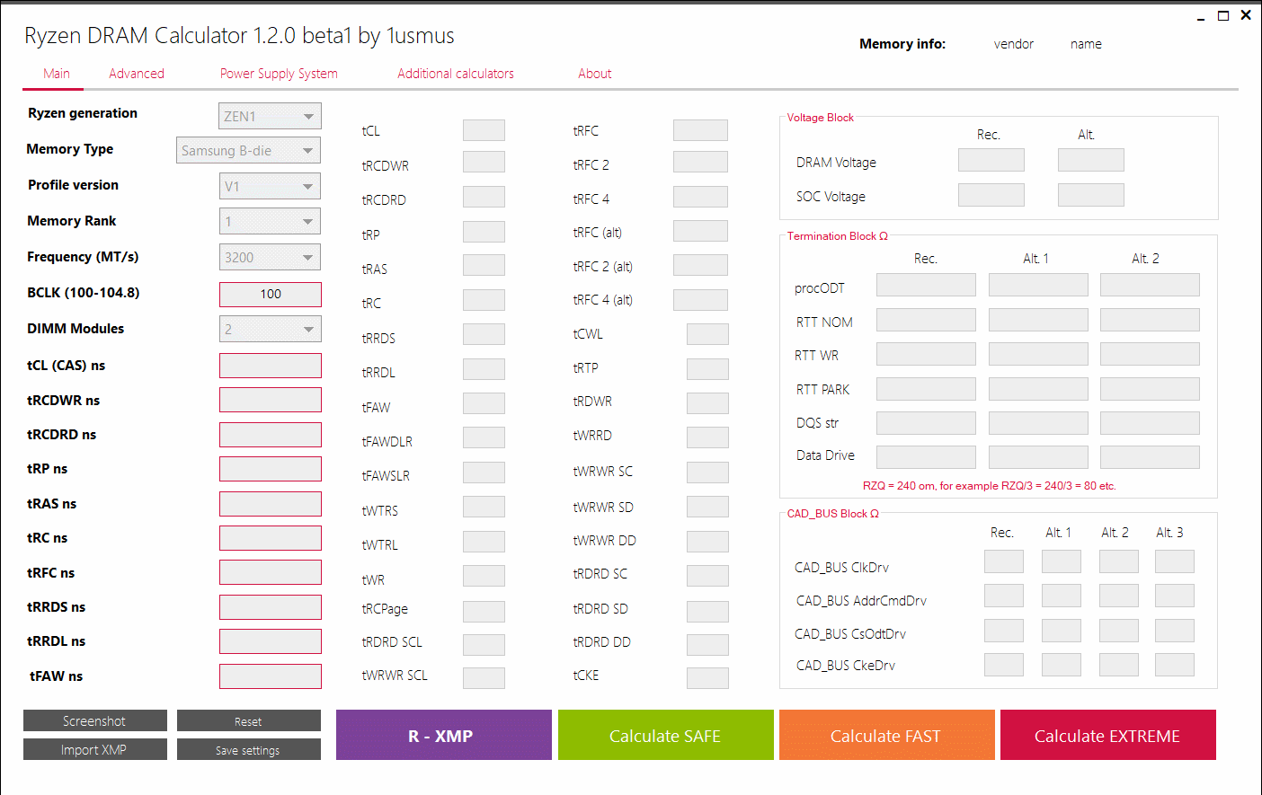Run Calculate SAFE

tap(666, 735)
